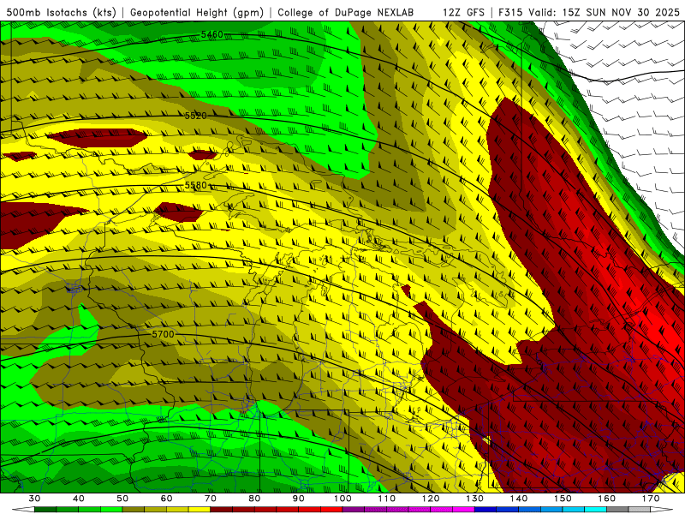
Task: Click the bright green swatch ending at 50
Action: coord(111,510)
